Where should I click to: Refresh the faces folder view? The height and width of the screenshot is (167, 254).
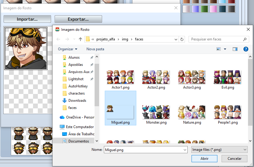point(182,39)
